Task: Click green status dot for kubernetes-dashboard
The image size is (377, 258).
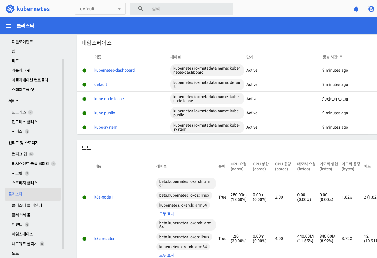Action: [x=84, y=71]
